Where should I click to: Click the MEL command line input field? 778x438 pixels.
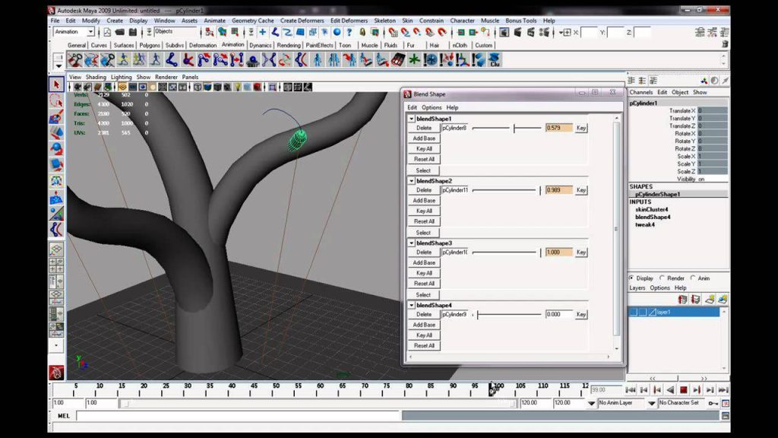click(238, 416)
